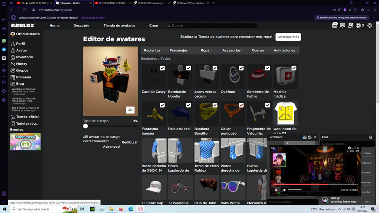Set Opera GX as default browser button
Screen dimensions: 379x213
[x=342, y=18]
